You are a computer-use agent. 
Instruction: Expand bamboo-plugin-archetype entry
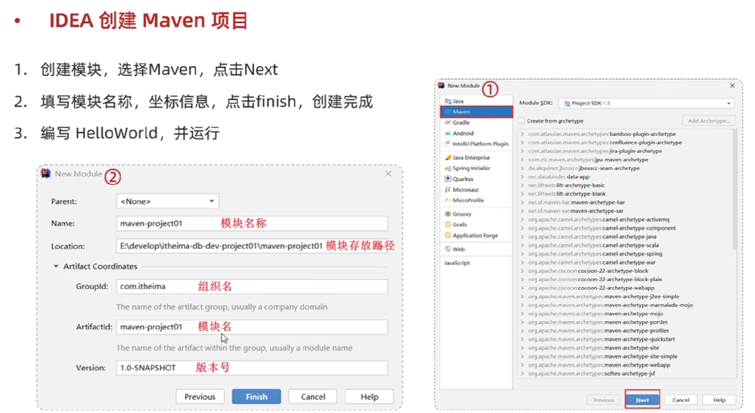522,134
